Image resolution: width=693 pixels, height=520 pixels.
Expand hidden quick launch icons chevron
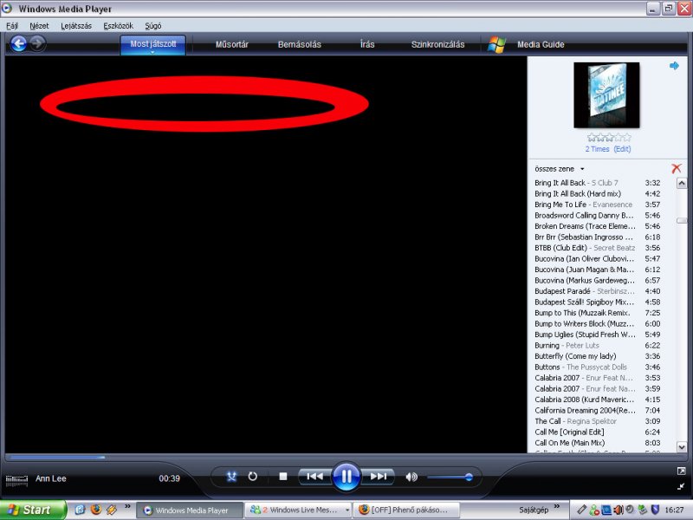(x=127, y=507)
